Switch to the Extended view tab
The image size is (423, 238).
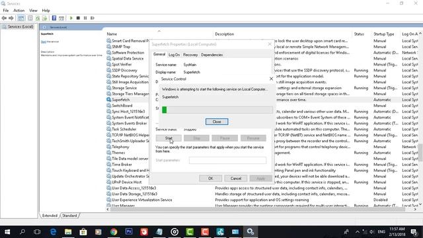[x=50, y=216]
